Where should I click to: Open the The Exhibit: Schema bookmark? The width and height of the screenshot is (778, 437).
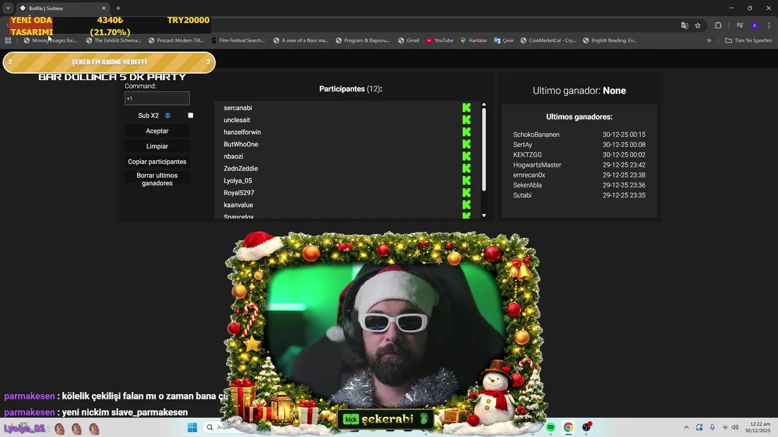(x=114, y=41)
